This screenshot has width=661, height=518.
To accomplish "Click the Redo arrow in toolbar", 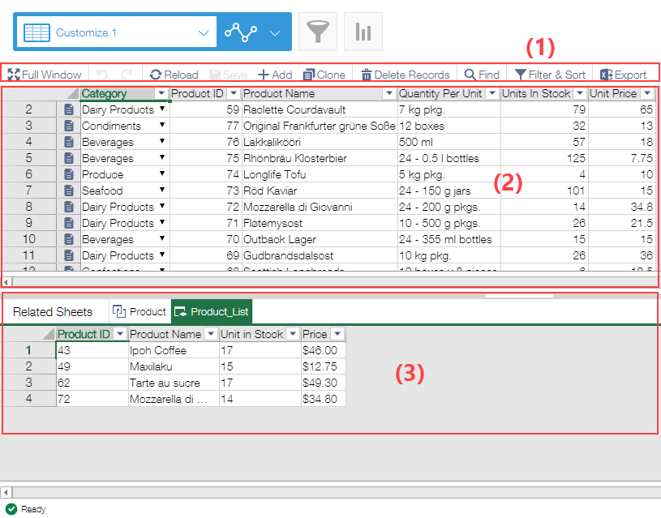I will (x=127, y=75).
